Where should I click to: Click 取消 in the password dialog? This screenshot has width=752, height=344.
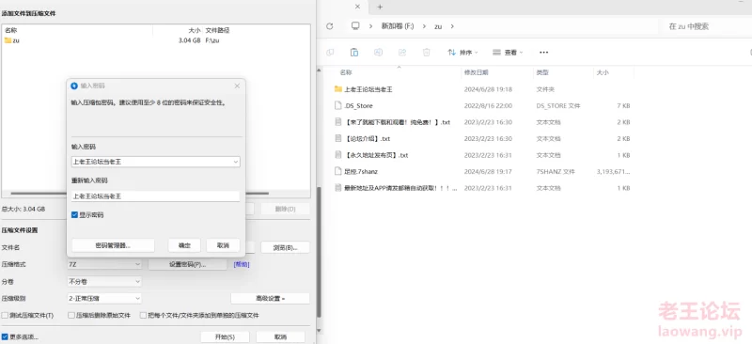point(223,245)
